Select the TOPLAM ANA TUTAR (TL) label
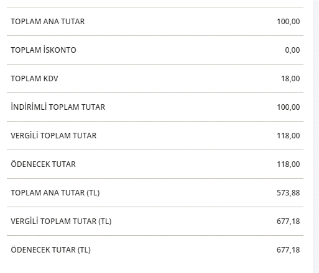 tap(55, 193)
